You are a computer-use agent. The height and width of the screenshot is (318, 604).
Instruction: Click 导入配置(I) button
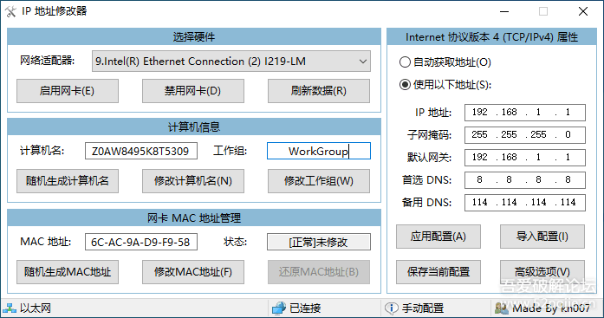[542, 237]
